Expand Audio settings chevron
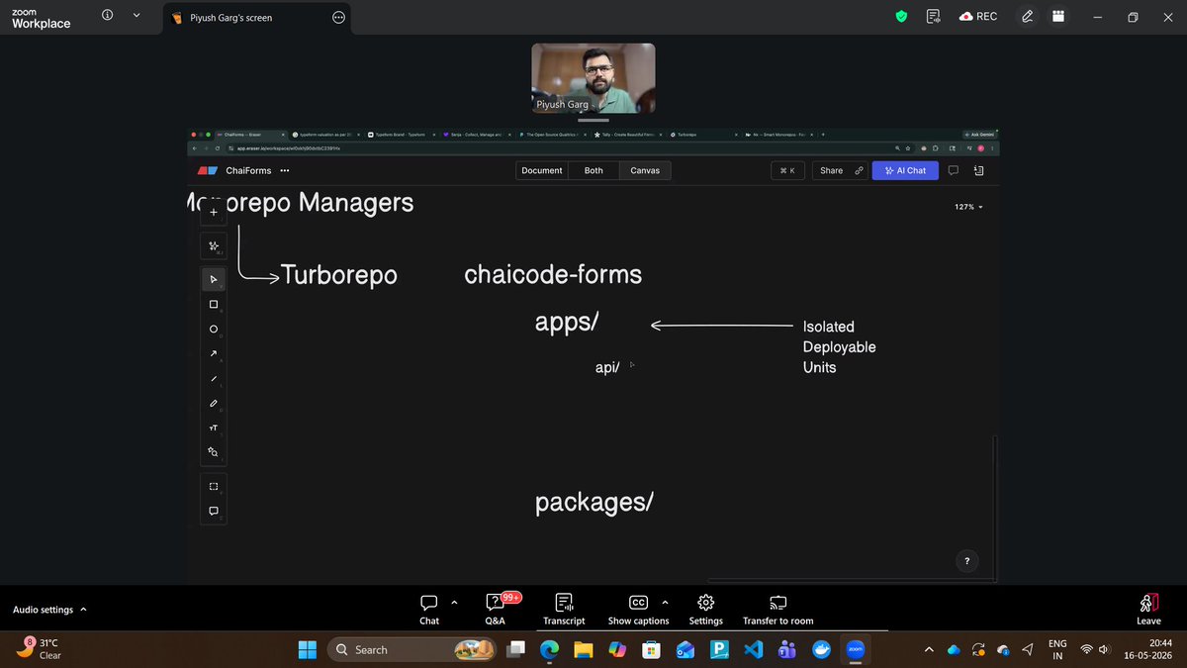Screen dimensions: 1187x668 83,610
